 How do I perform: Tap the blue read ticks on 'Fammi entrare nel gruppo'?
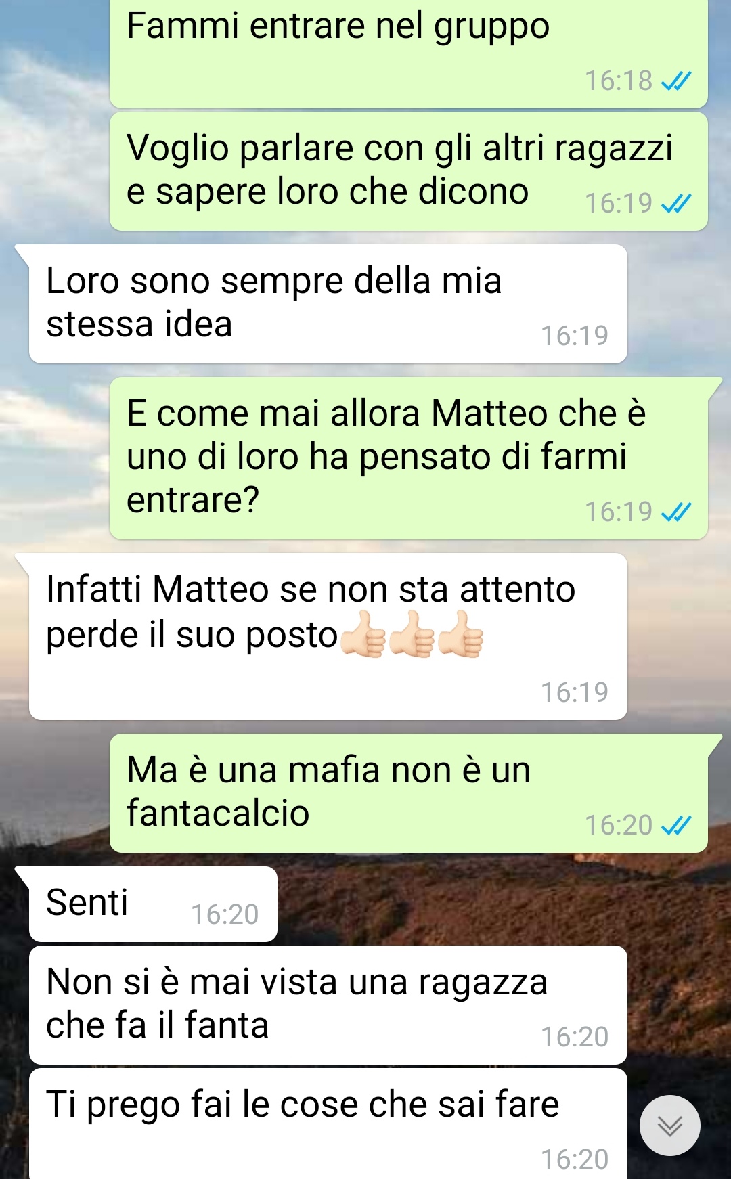[675, 82]
